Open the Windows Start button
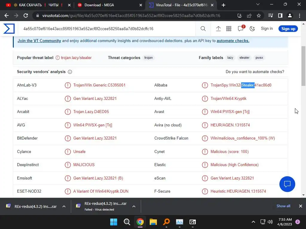Screen dimensions: 306x229 114,222
